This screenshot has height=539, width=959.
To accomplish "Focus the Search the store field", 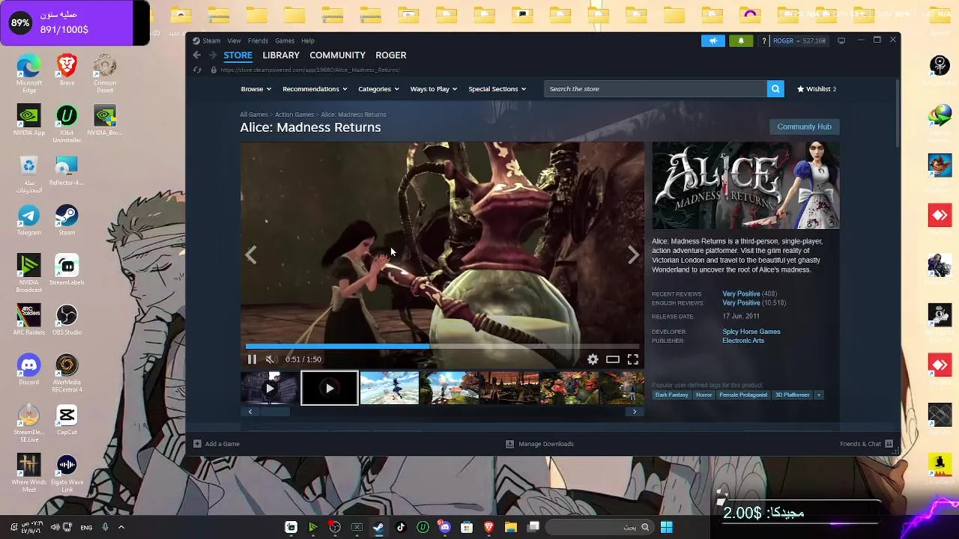I will click(x=656, y=89).
